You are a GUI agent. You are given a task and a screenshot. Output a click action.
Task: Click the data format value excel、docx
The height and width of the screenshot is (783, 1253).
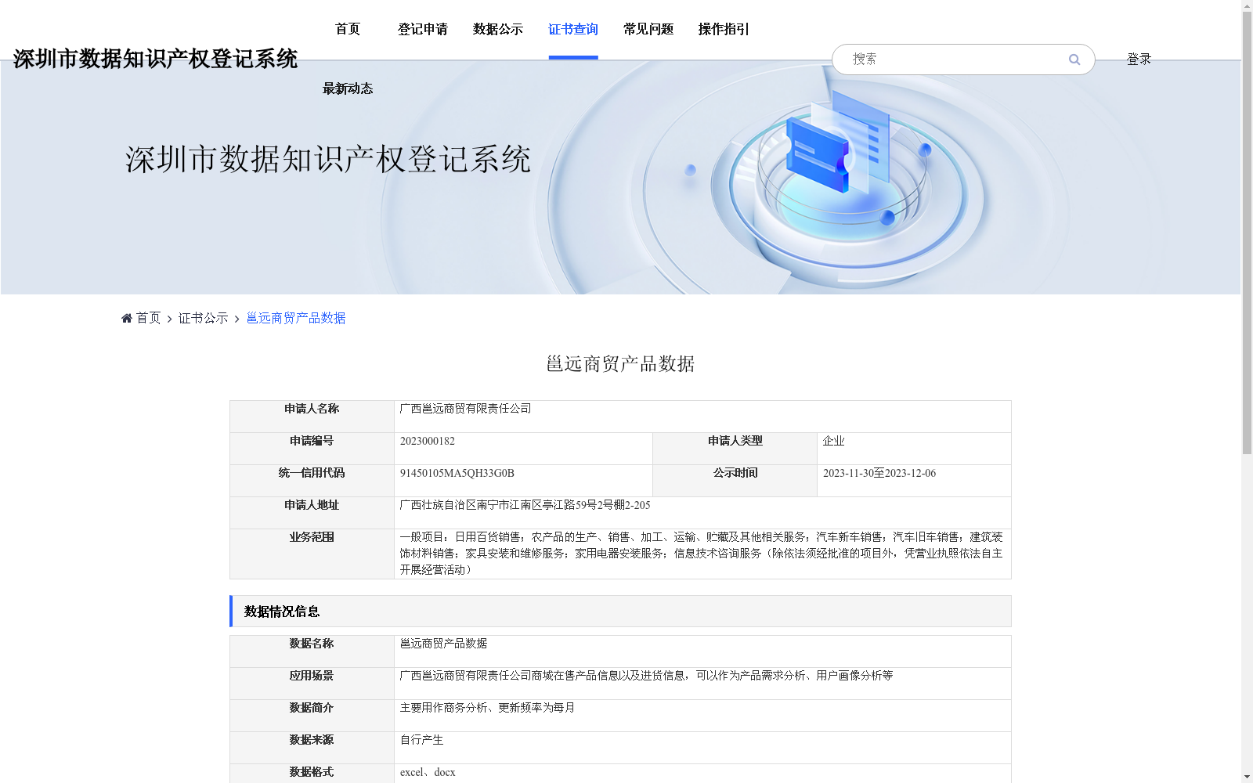428,772
